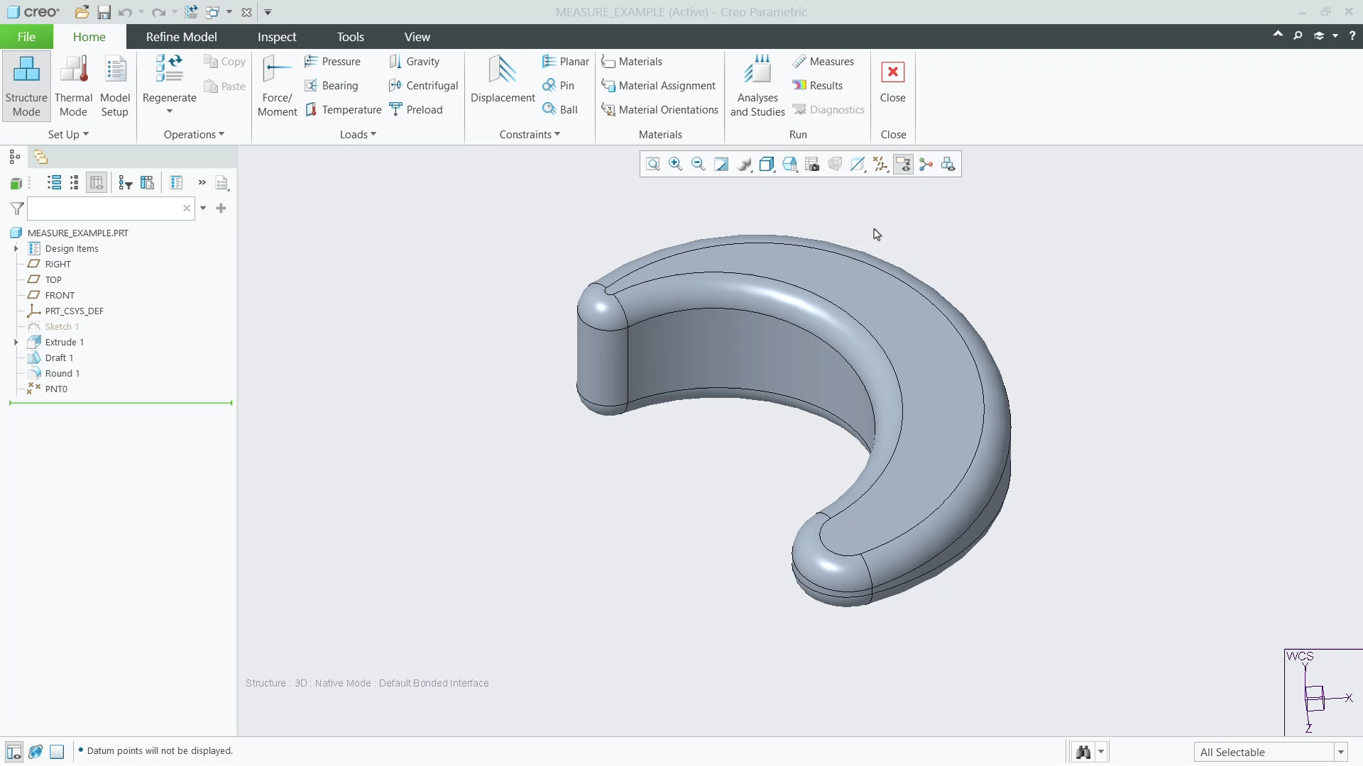
Task: Open the File menu
Action: coord(26,37)
